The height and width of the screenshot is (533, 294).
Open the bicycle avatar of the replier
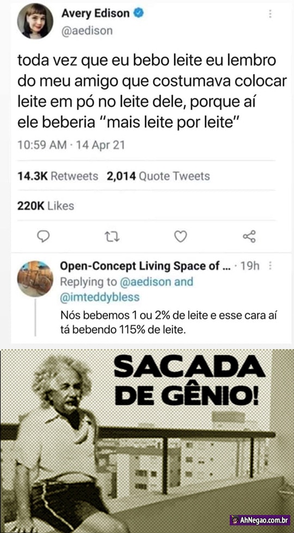pyautogui.click(x=35, y=279)
